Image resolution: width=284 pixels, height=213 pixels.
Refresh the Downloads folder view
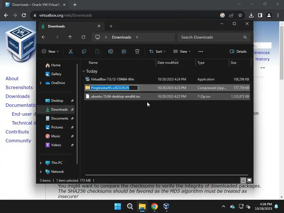point(83,37)
